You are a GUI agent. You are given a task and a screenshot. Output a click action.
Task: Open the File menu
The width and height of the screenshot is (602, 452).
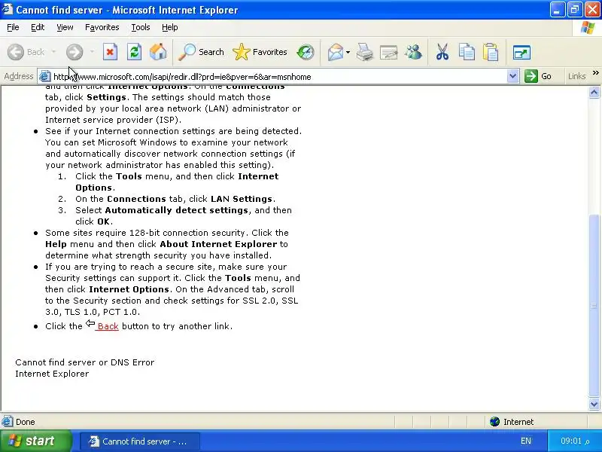coord(13,27)
